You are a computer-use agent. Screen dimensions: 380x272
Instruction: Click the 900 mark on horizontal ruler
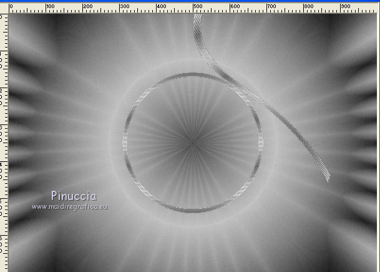[346, 6]
